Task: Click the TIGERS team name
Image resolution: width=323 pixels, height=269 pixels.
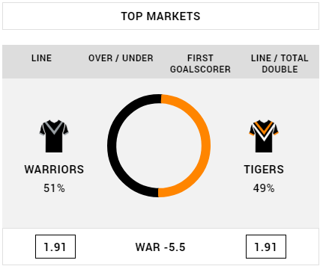Action: click(x=264, y=170)
